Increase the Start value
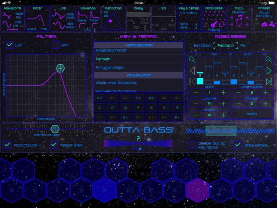The height and width of the screenshot is (208, 277). [x=223, y=92]
